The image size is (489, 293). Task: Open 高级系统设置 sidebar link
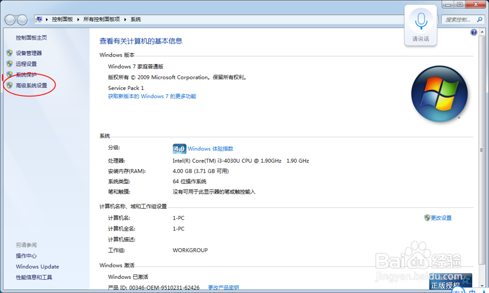coord(31,85)
